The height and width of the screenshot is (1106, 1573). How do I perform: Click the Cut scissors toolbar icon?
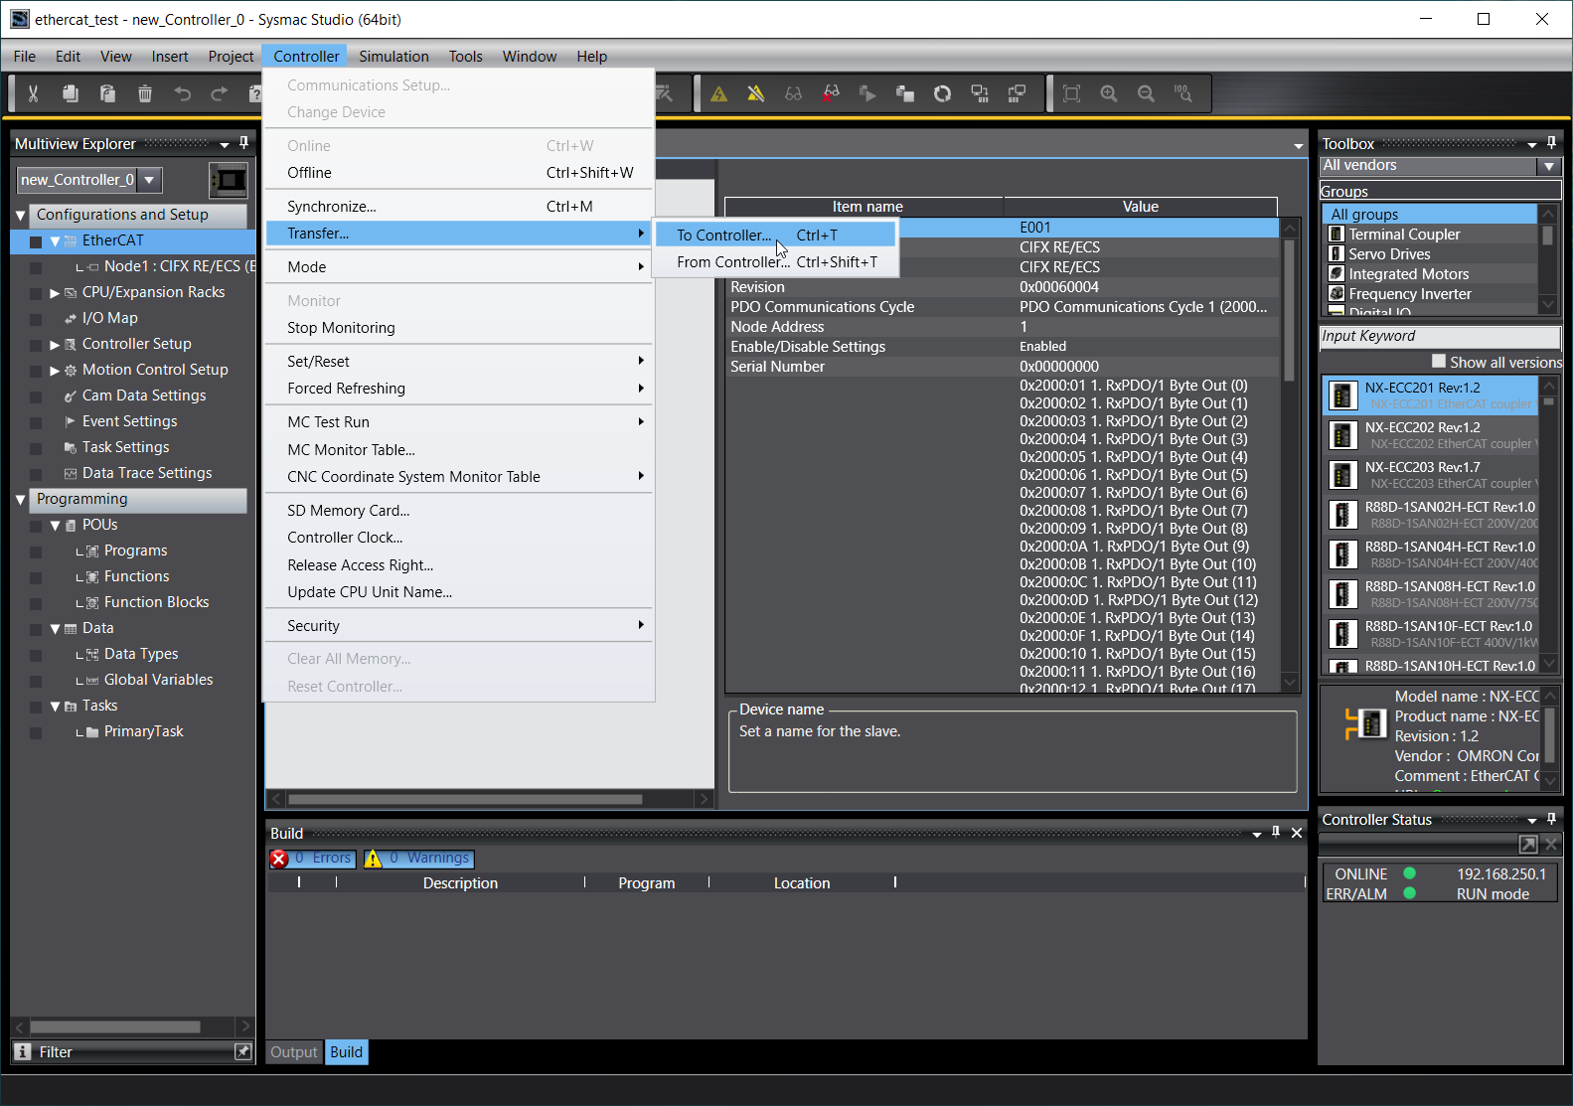(33, 93)
